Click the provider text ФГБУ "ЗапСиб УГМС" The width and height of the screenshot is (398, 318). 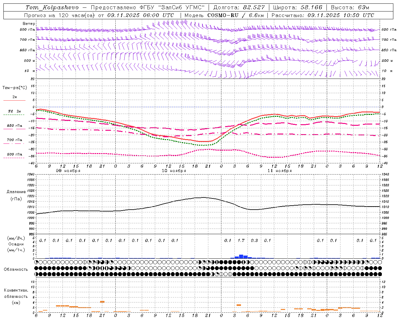tap(172, 7)
